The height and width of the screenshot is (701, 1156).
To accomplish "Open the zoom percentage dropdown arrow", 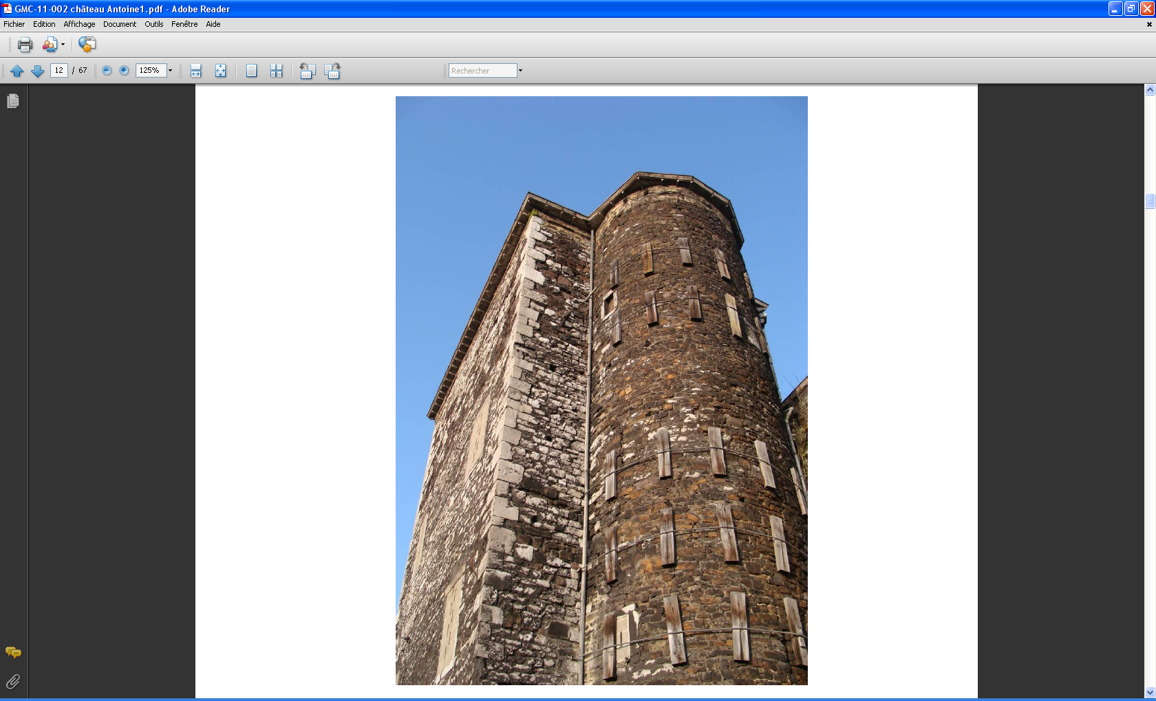I will tap(171, 70).
